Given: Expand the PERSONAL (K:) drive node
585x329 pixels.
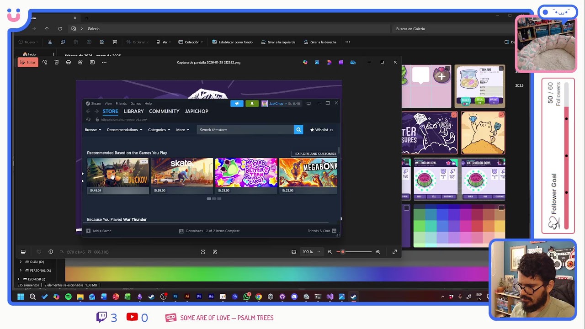Looking at the screenshot, I should click(x=21, y=270).
